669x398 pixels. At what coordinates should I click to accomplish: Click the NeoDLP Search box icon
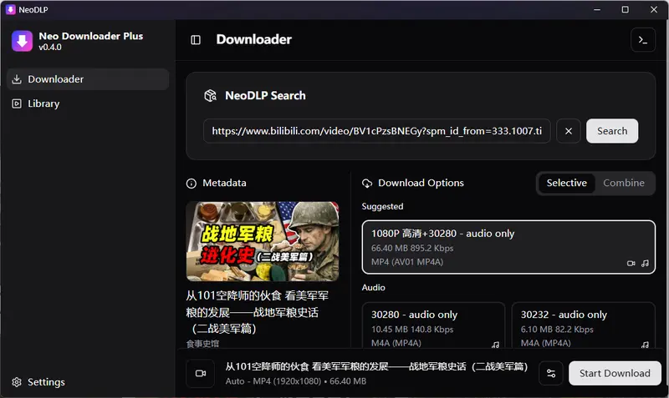(211, 96)
